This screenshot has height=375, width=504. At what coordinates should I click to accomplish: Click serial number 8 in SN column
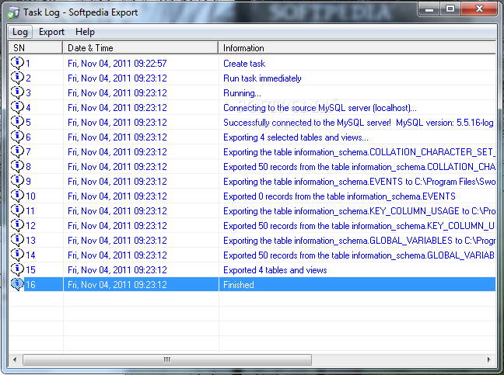[x=28, y=167]
